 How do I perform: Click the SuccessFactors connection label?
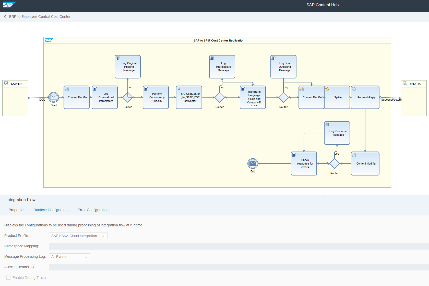pyautogui.click(x=391, y=100)
